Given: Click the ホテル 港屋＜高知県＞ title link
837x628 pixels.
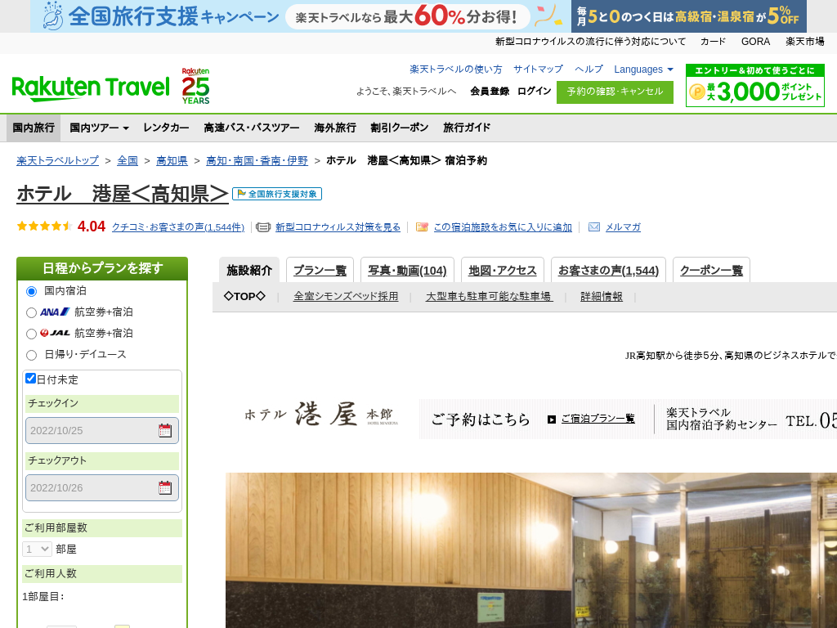Looking at the screenshot, I should (123, 194).
